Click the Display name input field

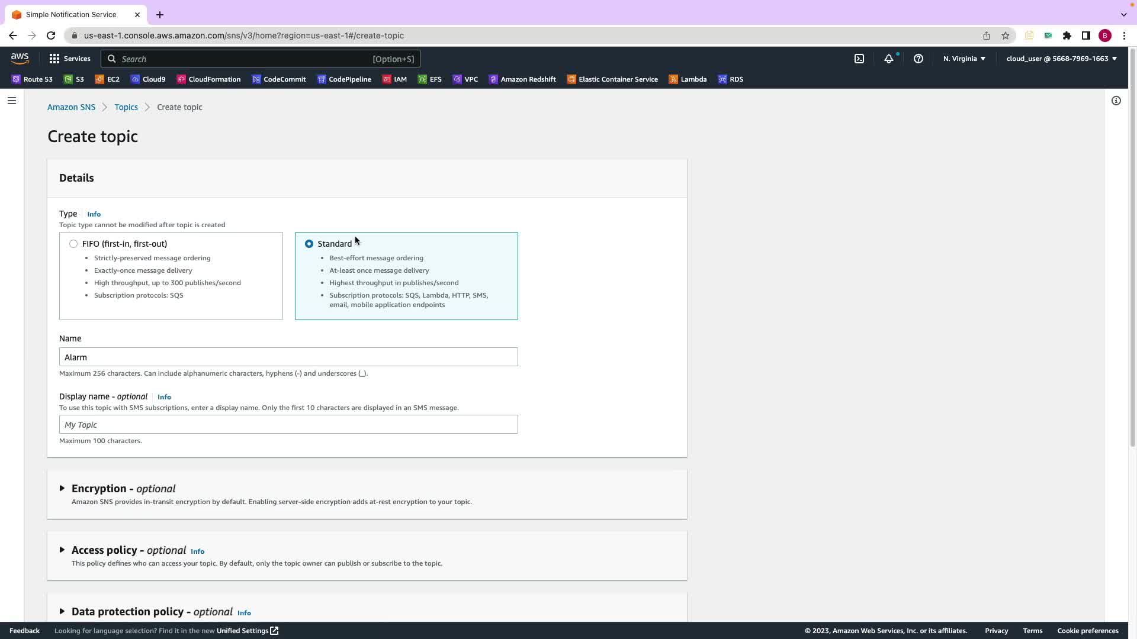pyautogui.click(x=288, y=424)
